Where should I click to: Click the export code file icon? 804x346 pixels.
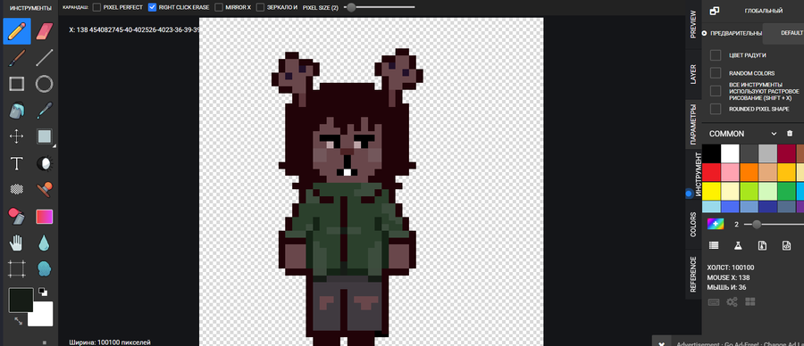(786, 246)
